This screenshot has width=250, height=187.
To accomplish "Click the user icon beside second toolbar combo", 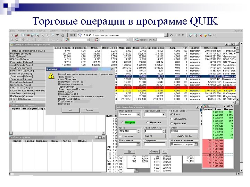I will click(x=97, y=39).
